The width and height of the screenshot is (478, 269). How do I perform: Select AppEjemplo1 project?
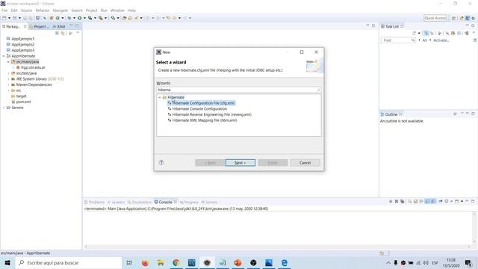click(23, 39)
